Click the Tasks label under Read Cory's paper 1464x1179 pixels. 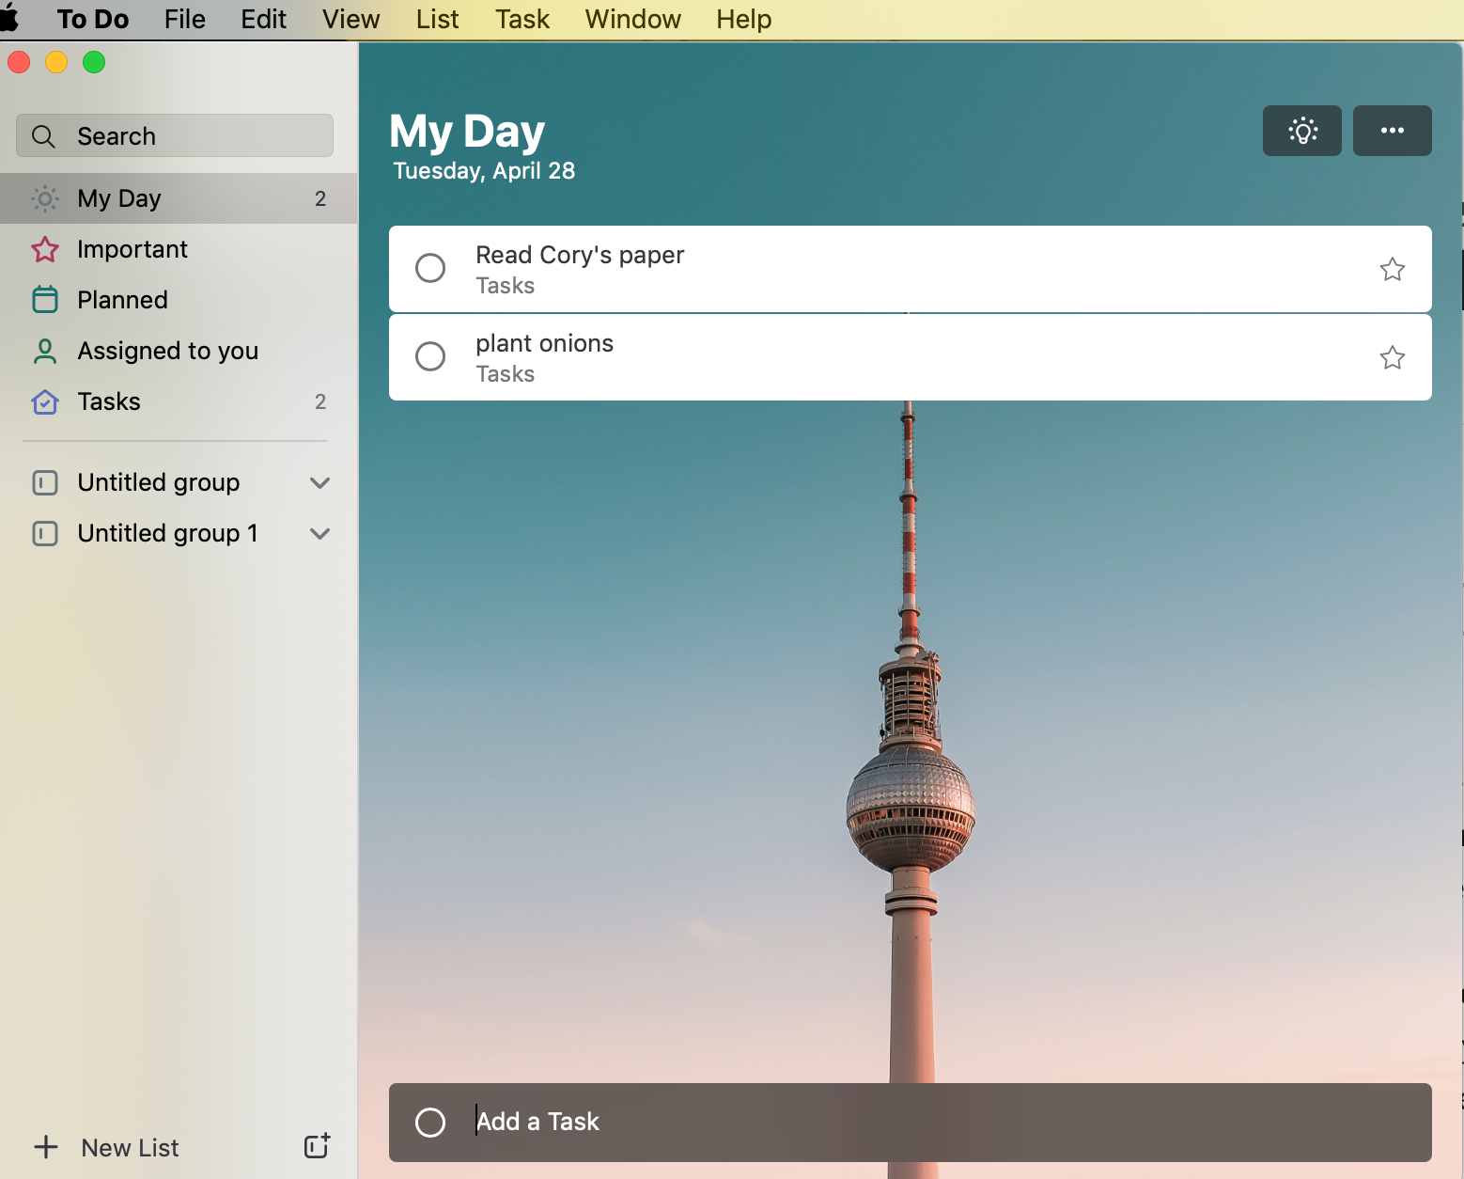tap(505, 286)
